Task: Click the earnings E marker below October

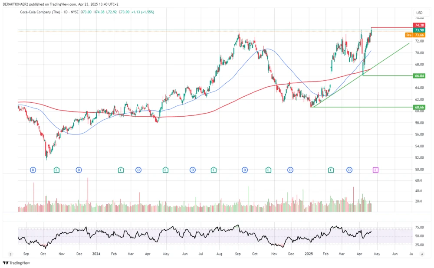Action: (x=56, y=170)
